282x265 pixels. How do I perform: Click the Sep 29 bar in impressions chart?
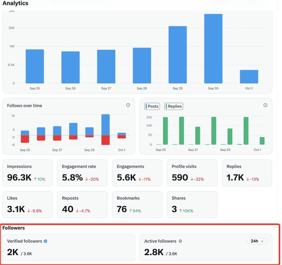point(177,55)
